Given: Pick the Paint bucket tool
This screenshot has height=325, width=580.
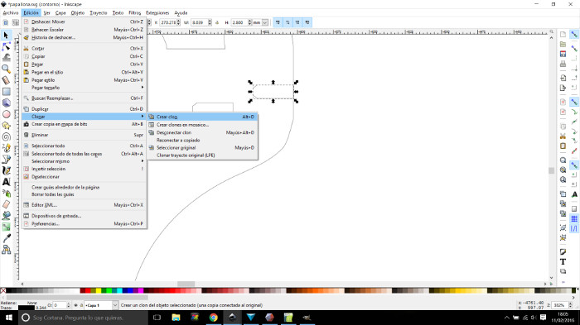Looking at the screenshot, I should [6, 216].
